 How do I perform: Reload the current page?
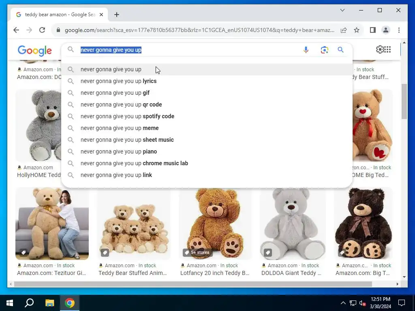42,30
